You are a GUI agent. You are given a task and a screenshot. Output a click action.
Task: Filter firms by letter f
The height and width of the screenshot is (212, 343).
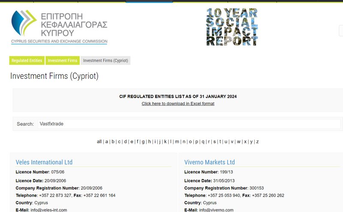[x=137, y=142]
